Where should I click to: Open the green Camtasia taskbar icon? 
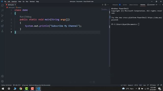26,89
